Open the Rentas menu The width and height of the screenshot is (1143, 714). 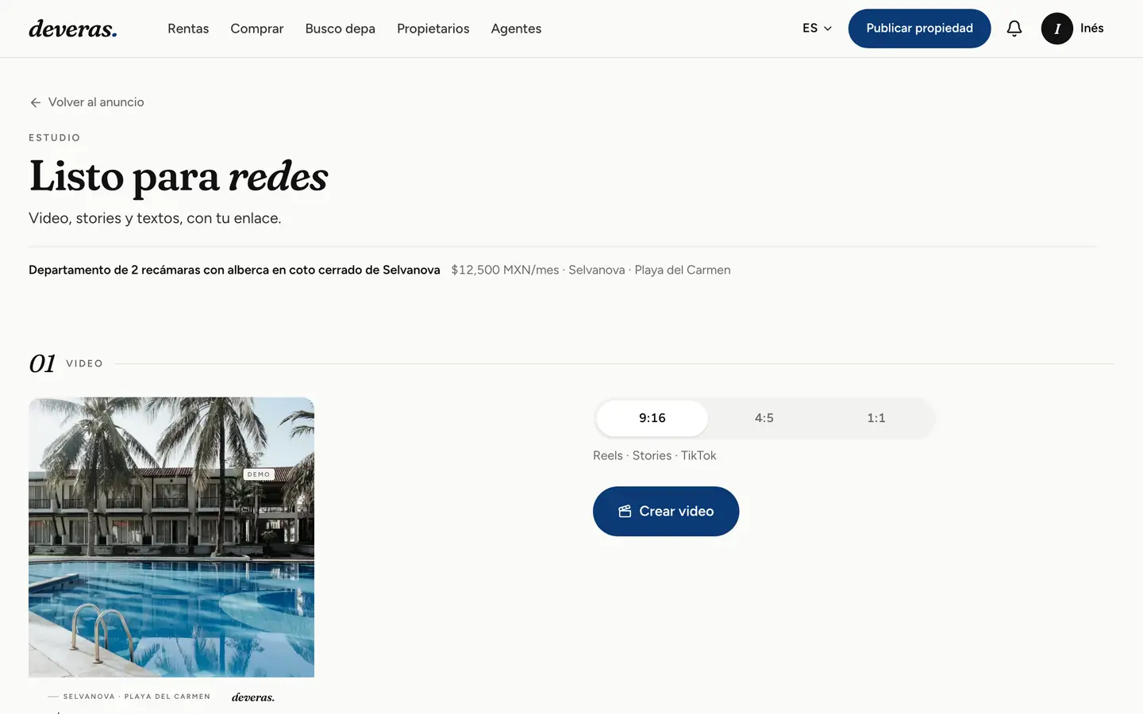(x=188, y=29)
